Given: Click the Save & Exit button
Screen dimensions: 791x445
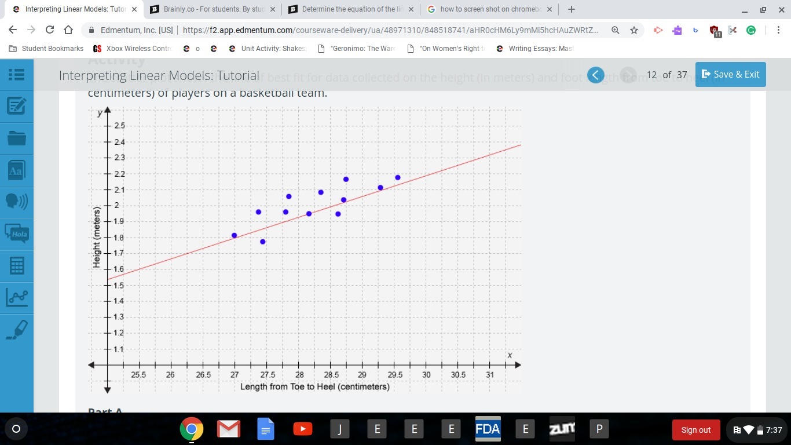Looking at the screenshot, I should 730,74.
